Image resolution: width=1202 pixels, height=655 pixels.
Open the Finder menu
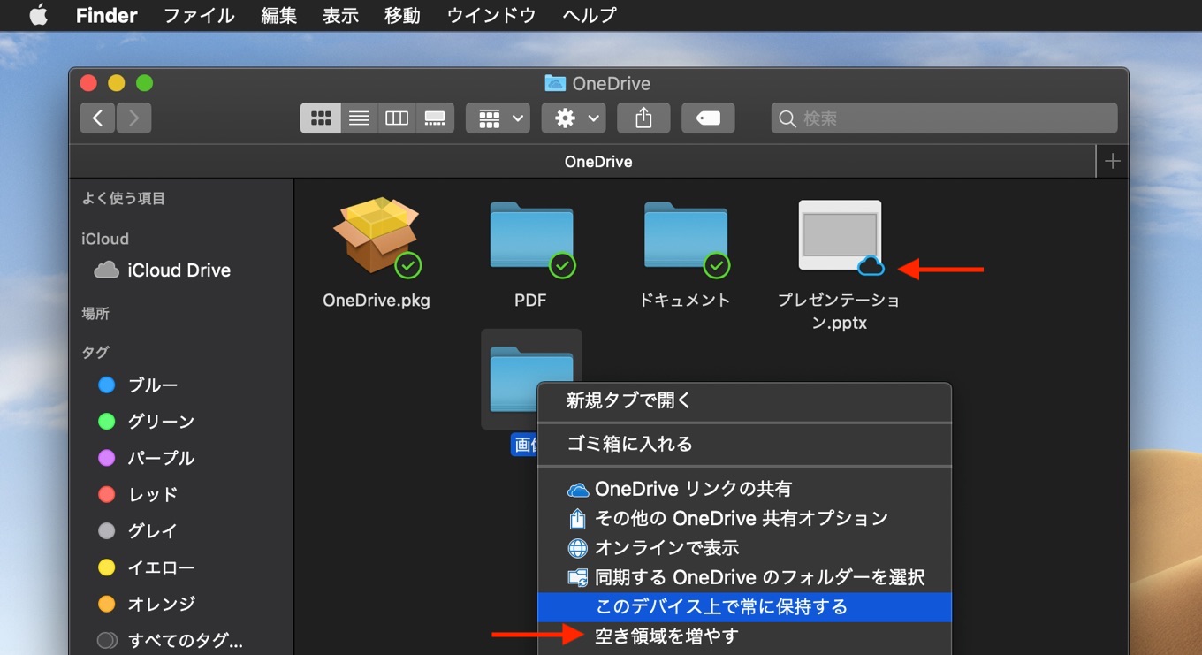[106, 15]
